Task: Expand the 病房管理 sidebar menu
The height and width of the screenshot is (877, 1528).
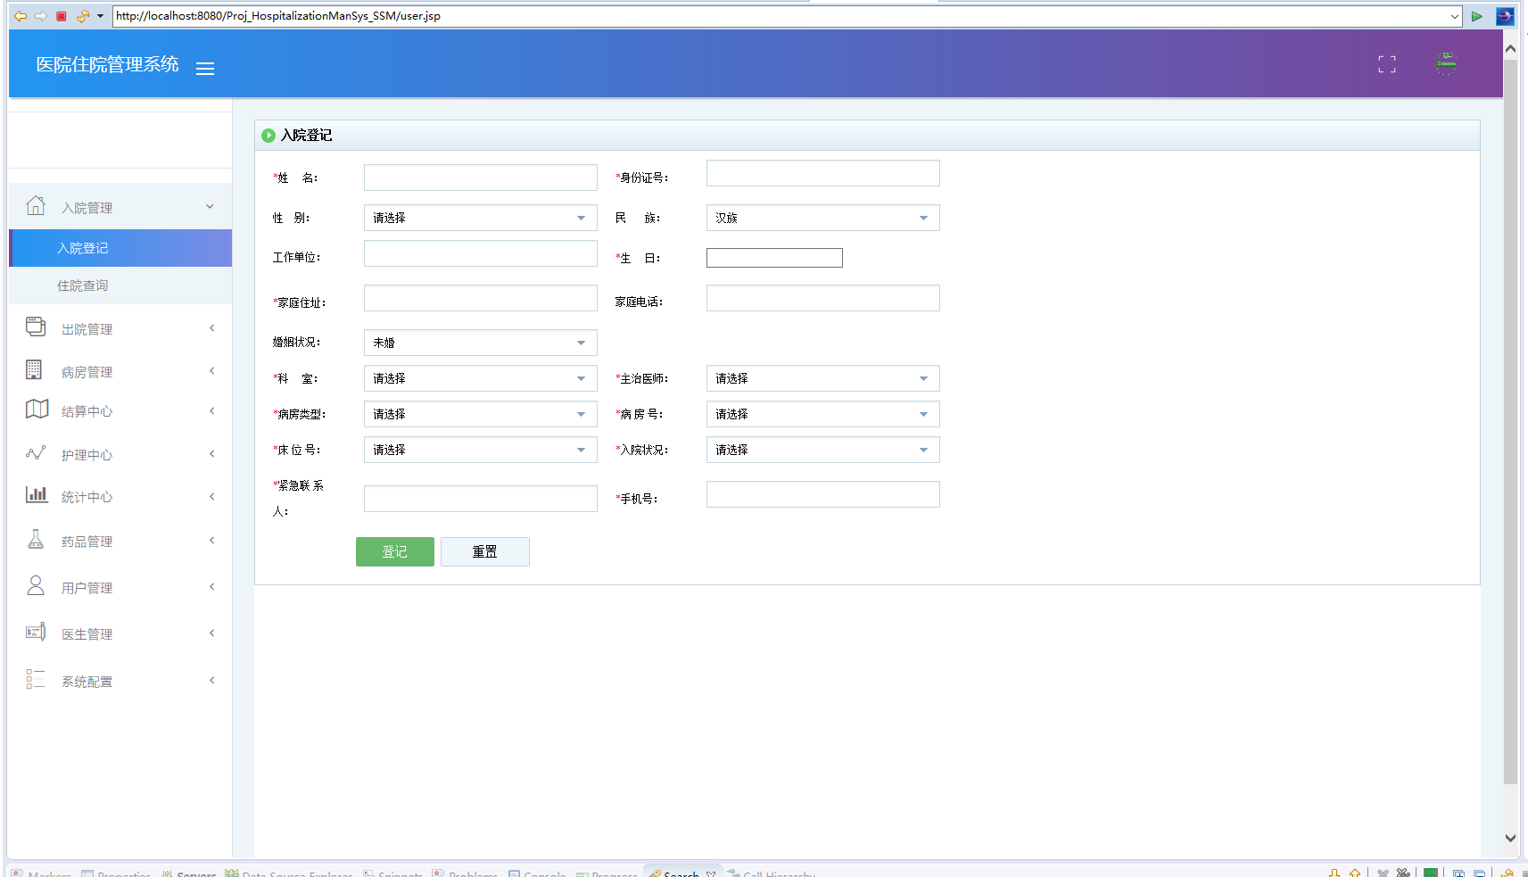Action: click(120, 371)
